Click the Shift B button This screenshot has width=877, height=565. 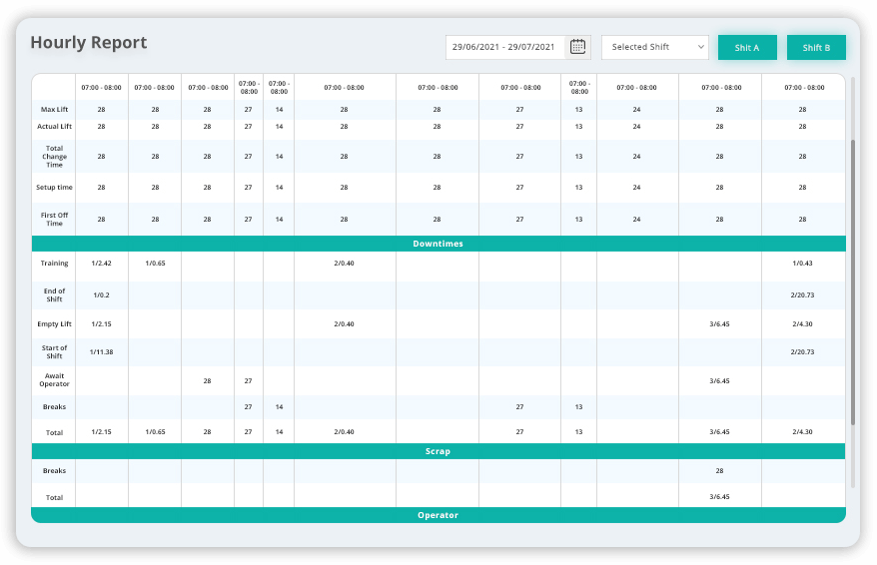point(815,47)
